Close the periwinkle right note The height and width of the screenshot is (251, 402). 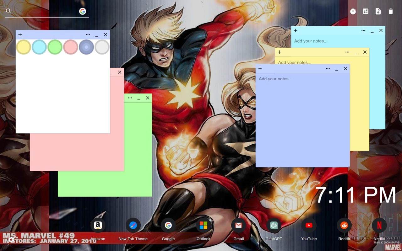point(345,68)
